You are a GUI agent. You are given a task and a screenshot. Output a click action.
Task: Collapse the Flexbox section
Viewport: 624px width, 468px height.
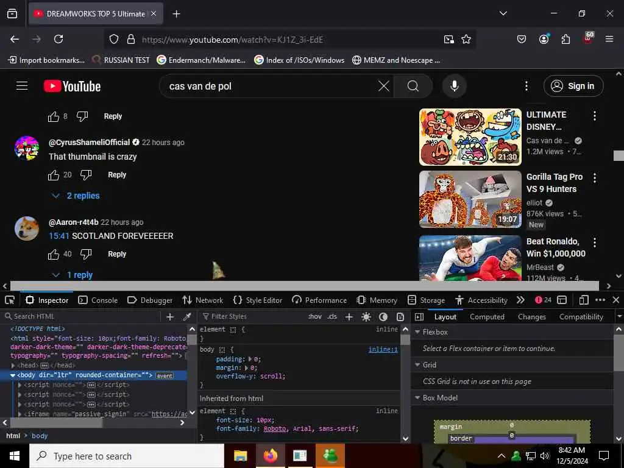pyautogui.click(x=417, y=332)
